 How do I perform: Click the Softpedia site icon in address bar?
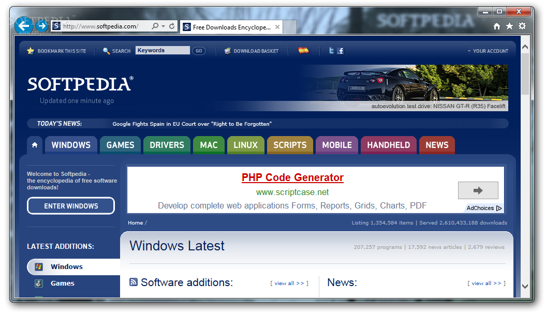tap(56, 26)
